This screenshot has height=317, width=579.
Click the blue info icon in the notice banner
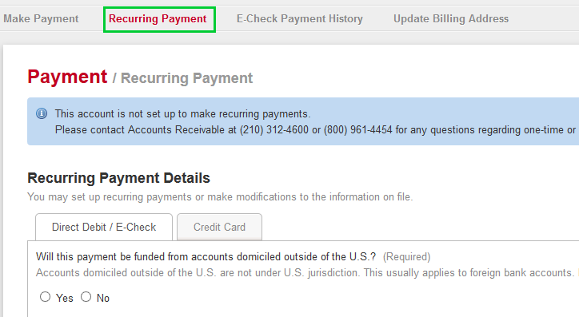tap(42, 113)
